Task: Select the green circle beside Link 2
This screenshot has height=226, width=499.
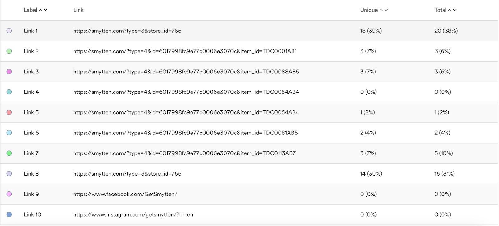Action: (x=9, y=51)
